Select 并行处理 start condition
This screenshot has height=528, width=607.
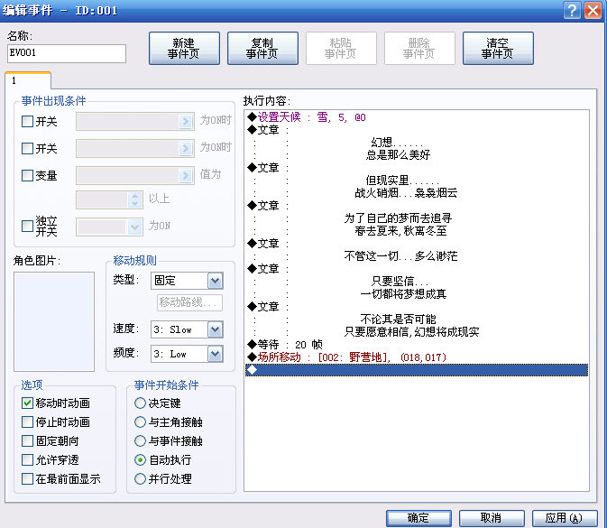click(140, 478)
